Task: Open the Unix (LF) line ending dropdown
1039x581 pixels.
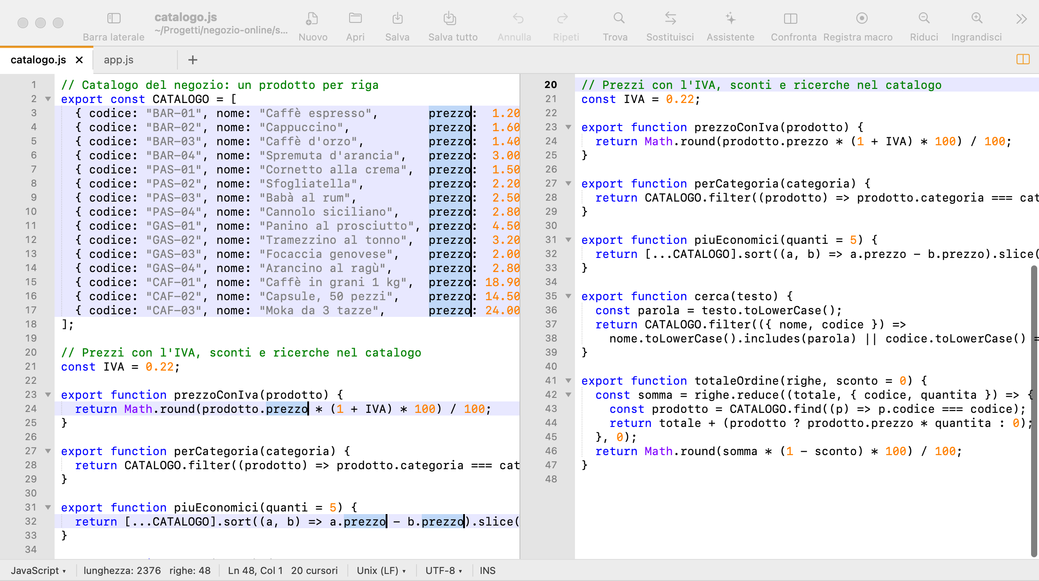Action: click(x=381, y=570)
